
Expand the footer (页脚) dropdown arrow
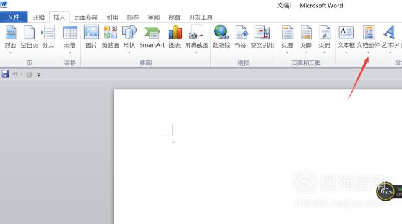coord(306,52)
